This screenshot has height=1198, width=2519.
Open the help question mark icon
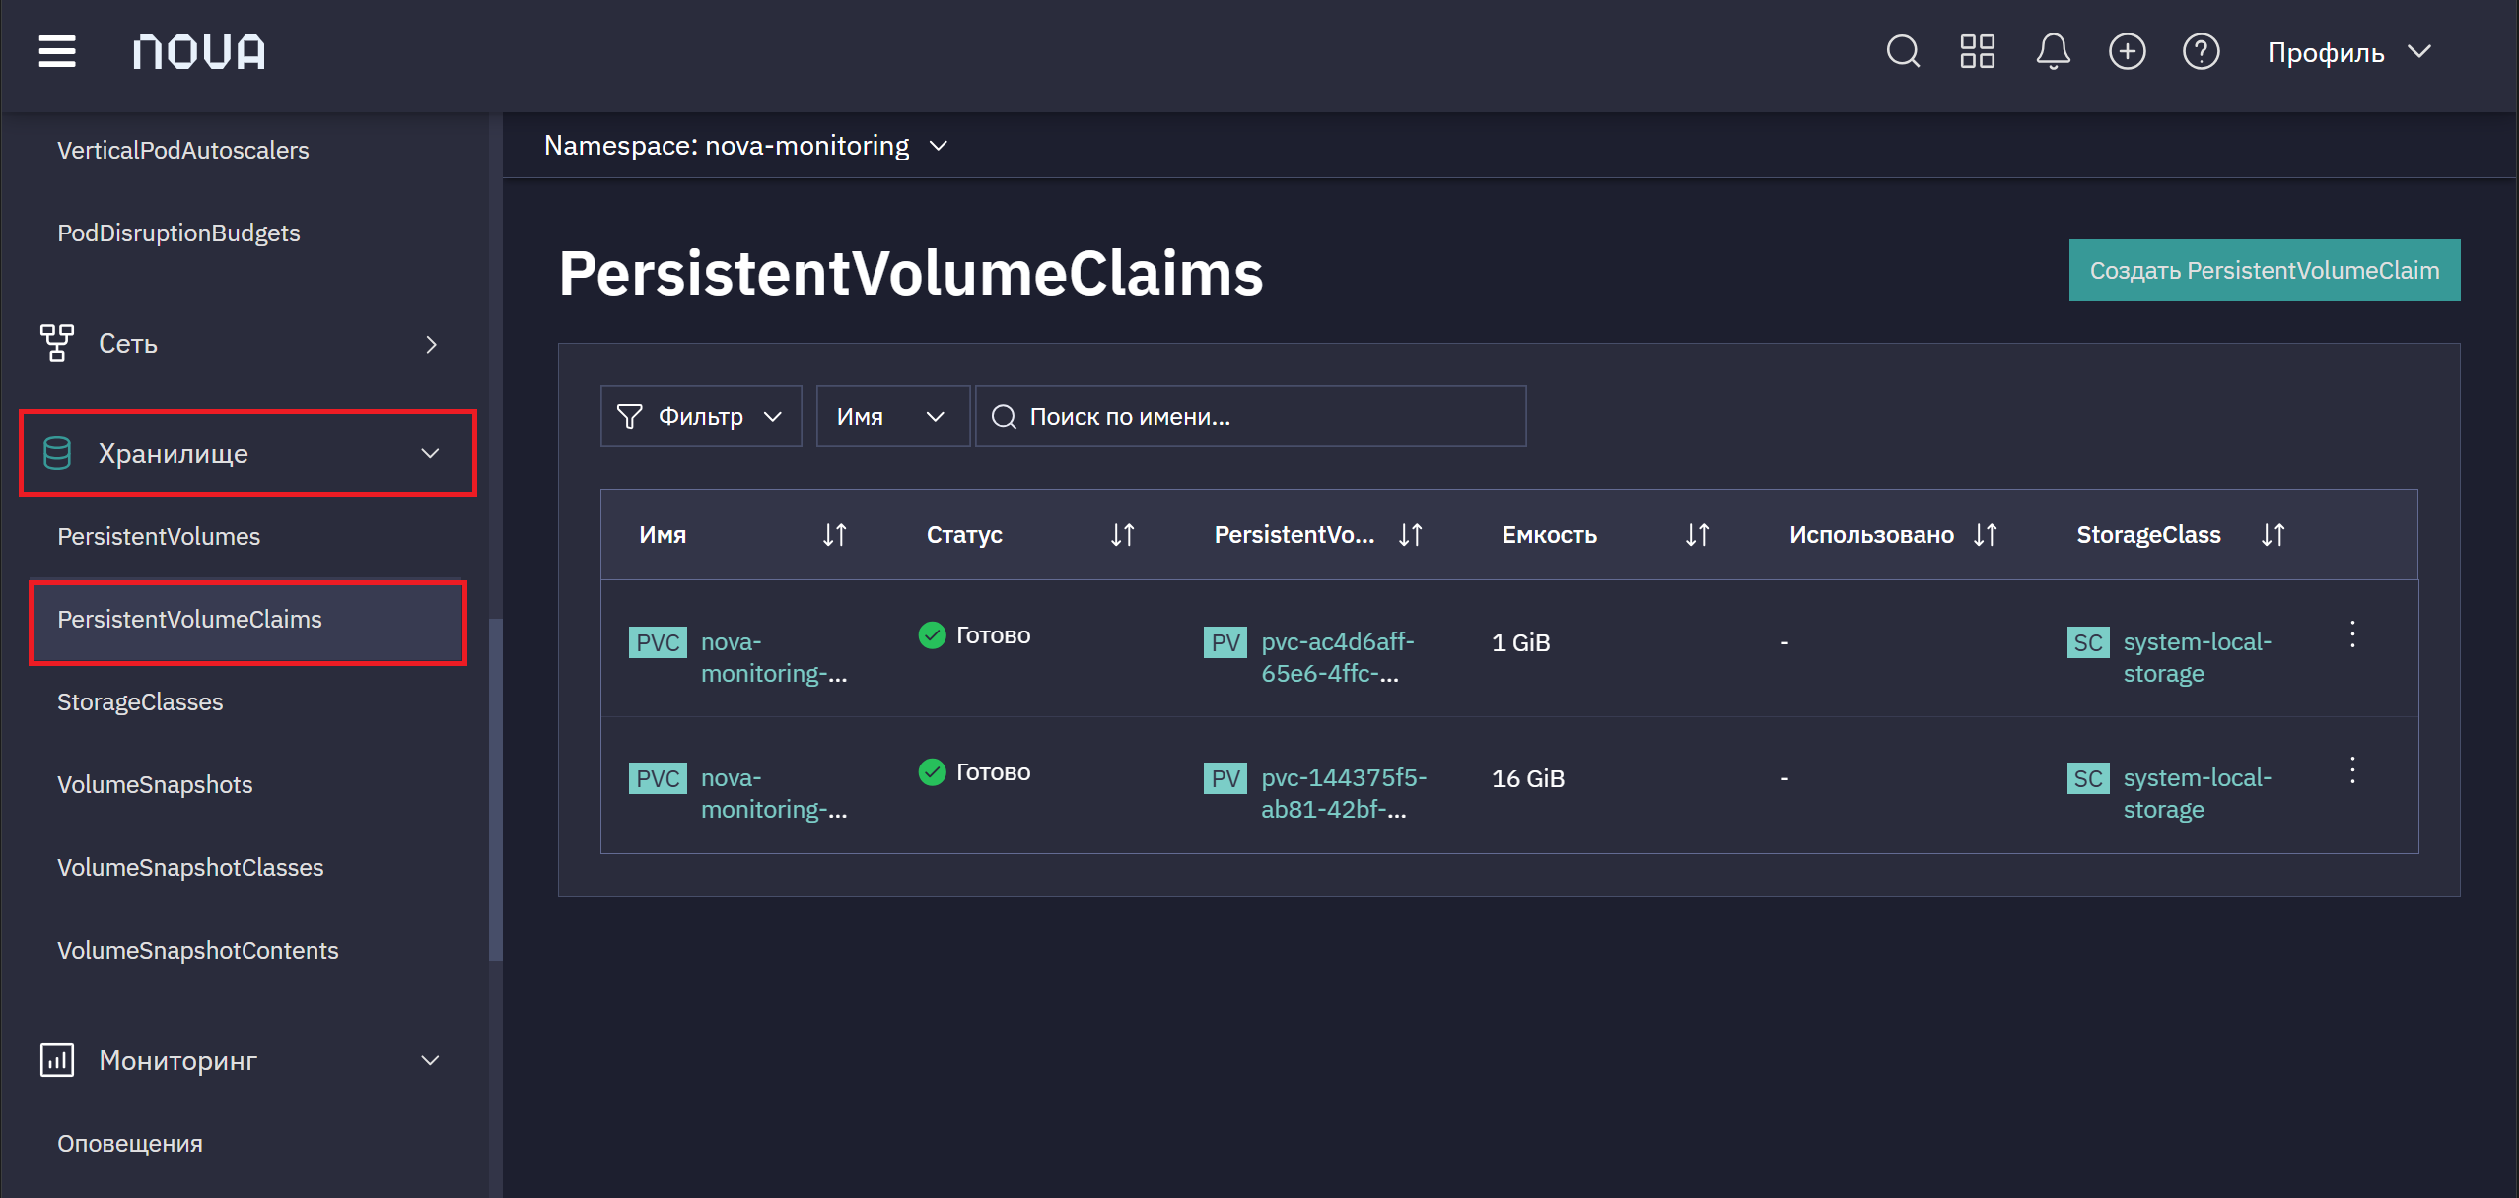pyautogui.click(x=2201, y=51)
